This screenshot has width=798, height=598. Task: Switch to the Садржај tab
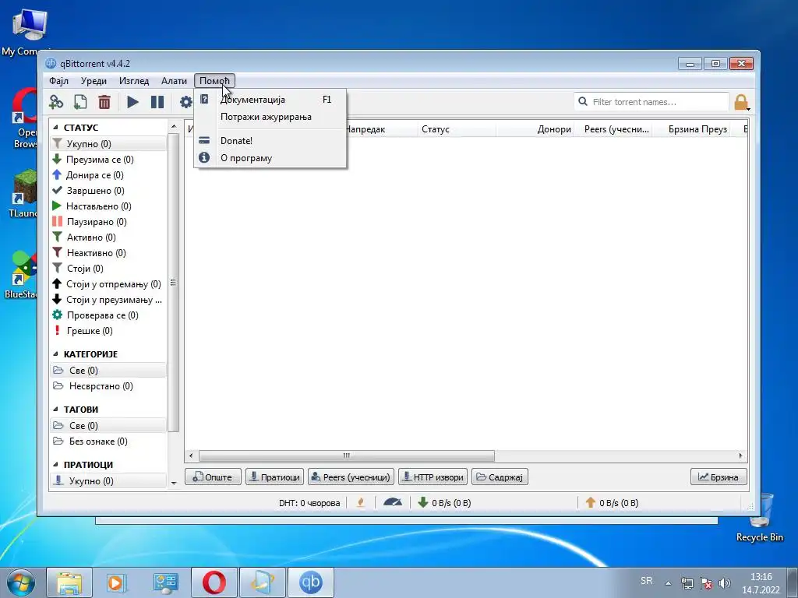tap(500, 477)
